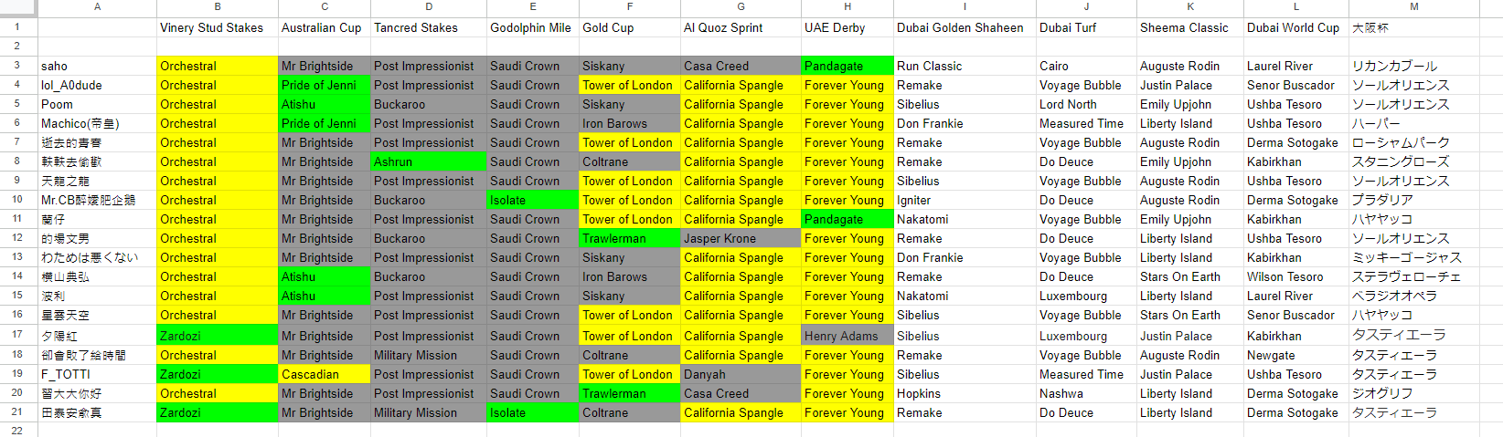
Task: Click the Henry Adams cell
Action: pos(847,336)
